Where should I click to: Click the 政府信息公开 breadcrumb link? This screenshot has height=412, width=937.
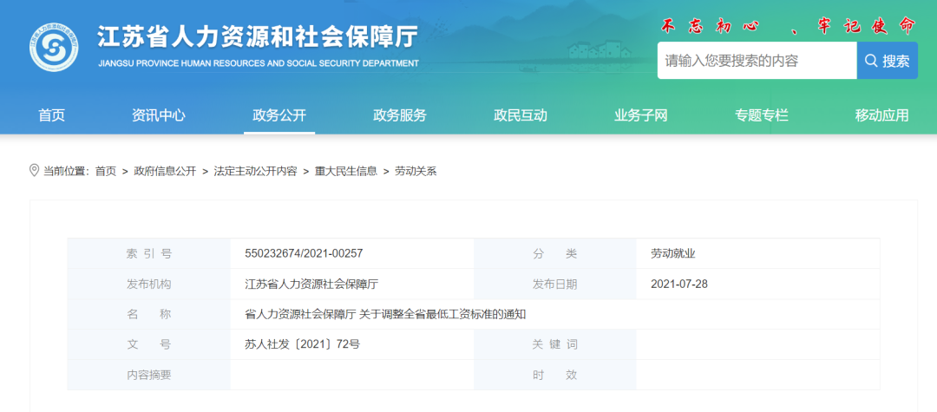click(x=165, y=171)
